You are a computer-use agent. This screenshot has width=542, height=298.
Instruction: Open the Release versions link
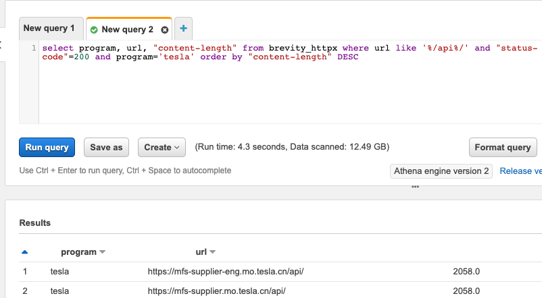point(520,171)
